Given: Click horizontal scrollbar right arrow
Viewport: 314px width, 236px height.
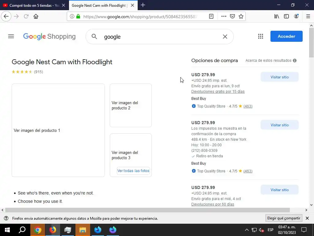Looking at the screenshot, I should click(x=306, y=210).
